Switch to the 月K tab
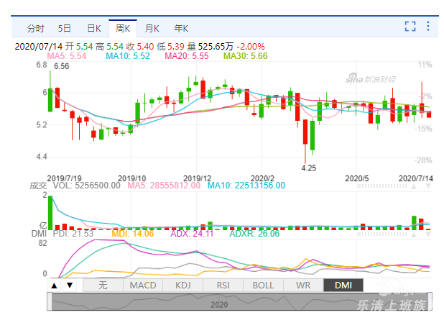Viewport: 444px width, 315px height. pyautogui.click(x=152, y=29)
